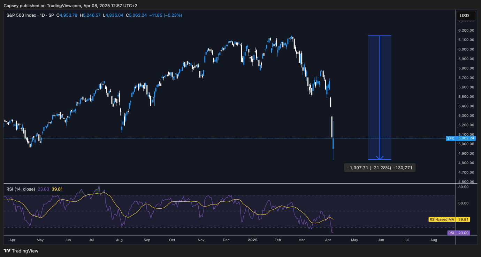The image size is (481, 257).
Task: Click the 60.00 level on RSI scale
Action: pyautogui.click(x=464, y=203)
